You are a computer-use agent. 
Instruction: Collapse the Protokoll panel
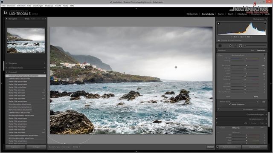(7, 72)
